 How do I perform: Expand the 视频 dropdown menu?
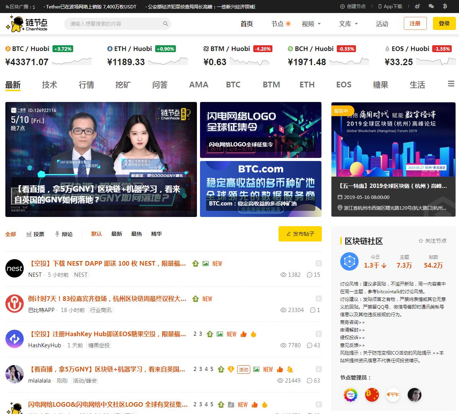(311, 24)
